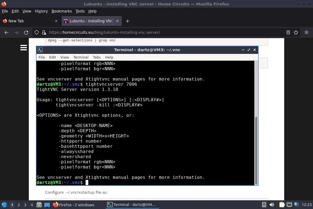
Task: Minimize the Terminal window
Action: coord(243,50)
